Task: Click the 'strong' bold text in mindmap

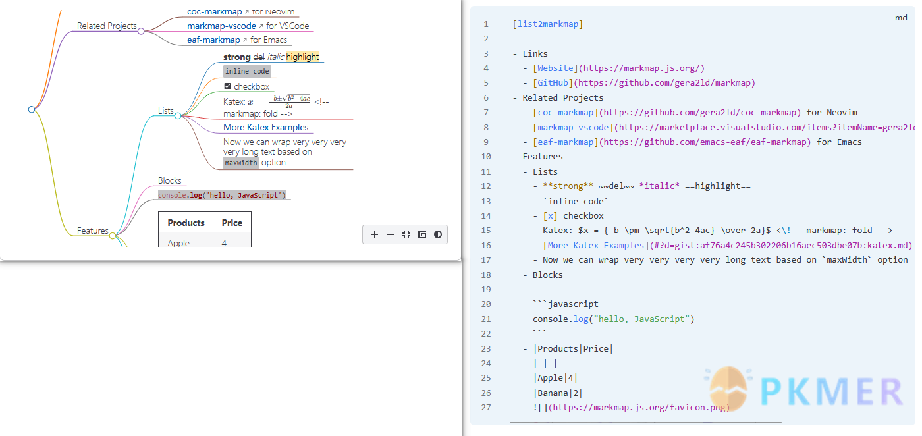Action: point(237,57)
